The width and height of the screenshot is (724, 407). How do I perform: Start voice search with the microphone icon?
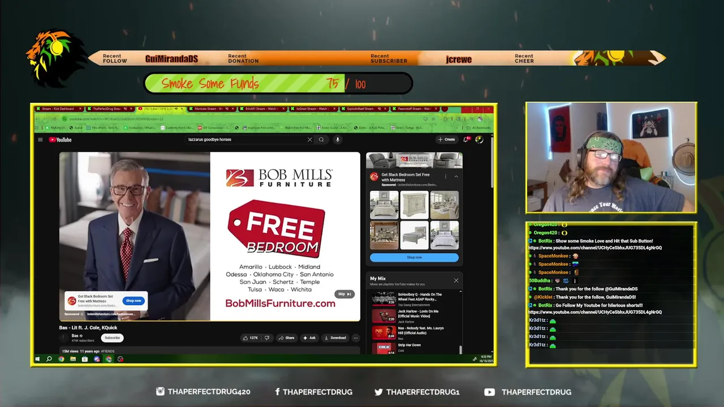pyautogui.click(x=338, y=140)
